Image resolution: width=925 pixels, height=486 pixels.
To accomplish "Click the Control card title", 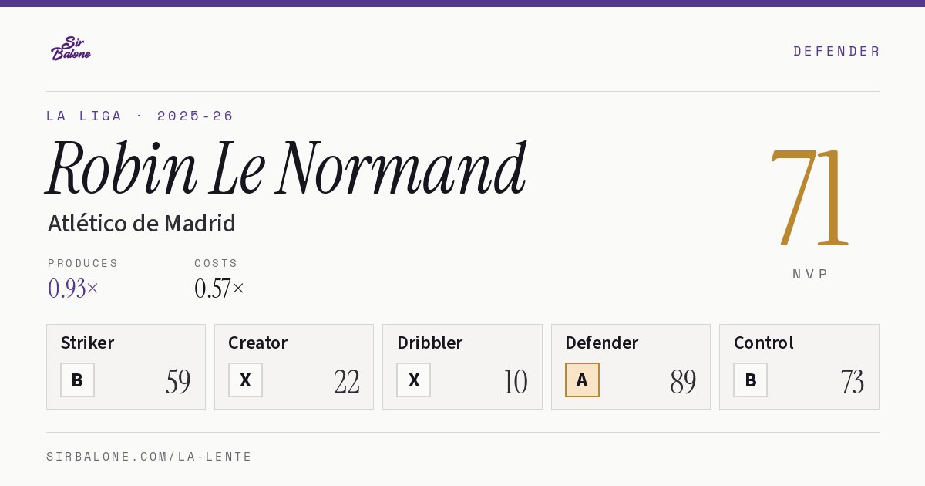I will coord(763,343).
